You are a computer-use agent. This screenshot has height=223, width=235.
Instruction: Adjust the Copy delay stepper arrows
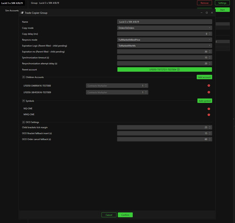(x=210, y=34)
